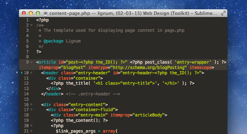This screenshot has width=247, height=134.
Task: Click the window title content-page.php
Action: tap(70, 14)
